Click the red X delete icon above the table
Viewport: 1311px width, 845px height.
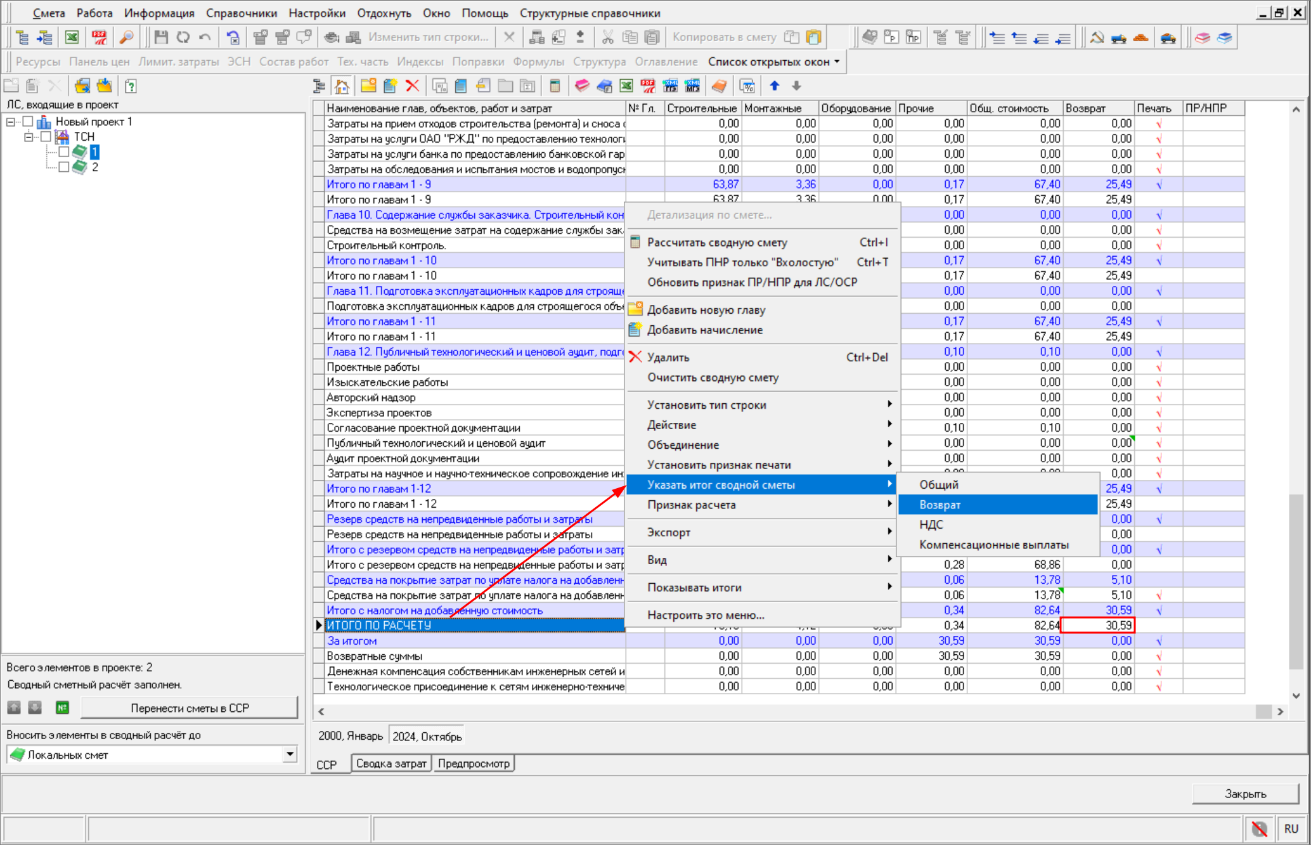[x=412, y=86]
